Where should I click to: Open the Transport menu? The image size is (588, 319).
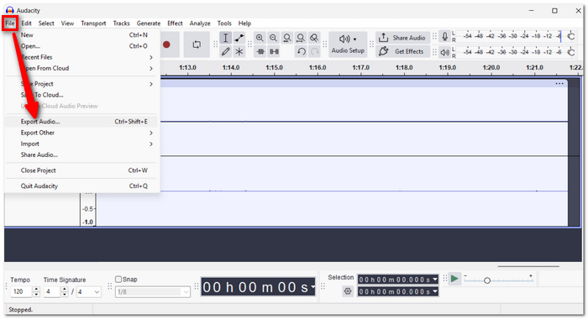tap(93, 24)
